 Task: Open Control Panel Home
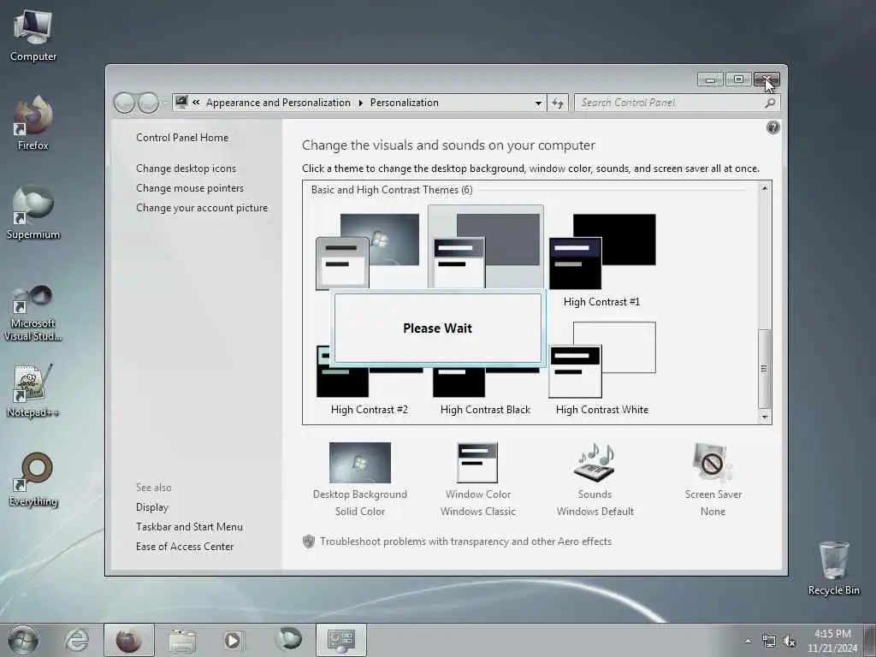182,138
